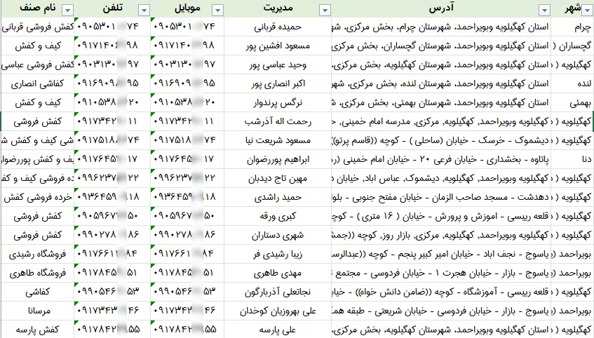
Task: Select the کفش پارسه cell
Action: tap(37, 330)
